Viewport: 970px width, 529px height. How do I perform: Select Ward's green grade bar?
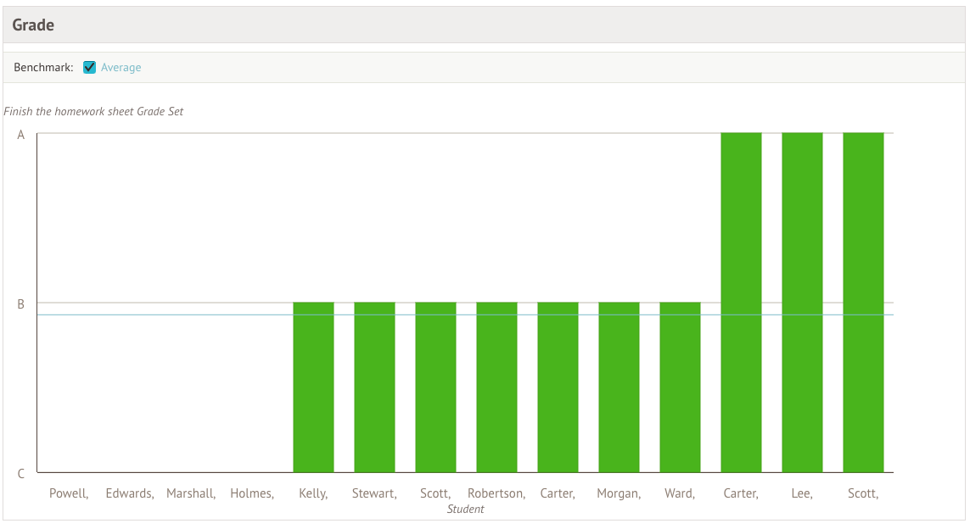coord(680,387)
